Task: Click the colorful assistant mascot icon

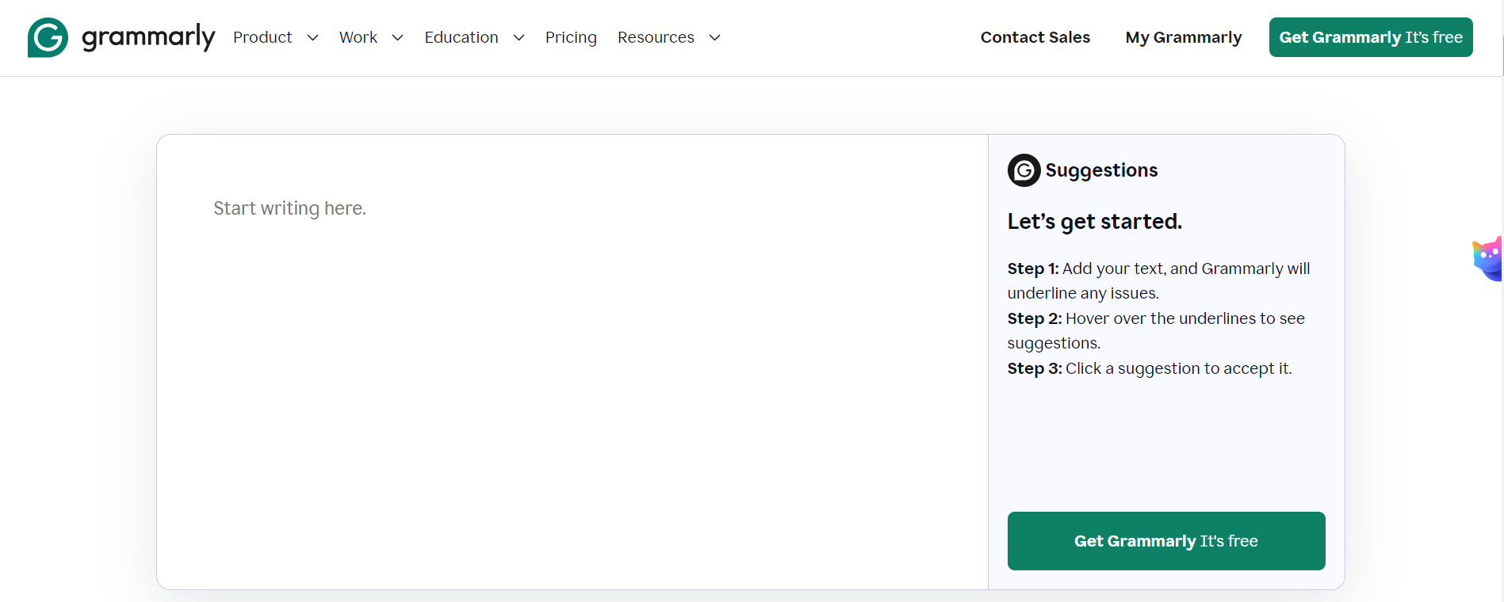Action: pos(1488,258)
